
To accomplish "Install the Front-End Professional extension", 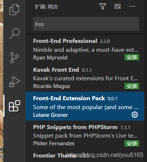I will (132, 57).
